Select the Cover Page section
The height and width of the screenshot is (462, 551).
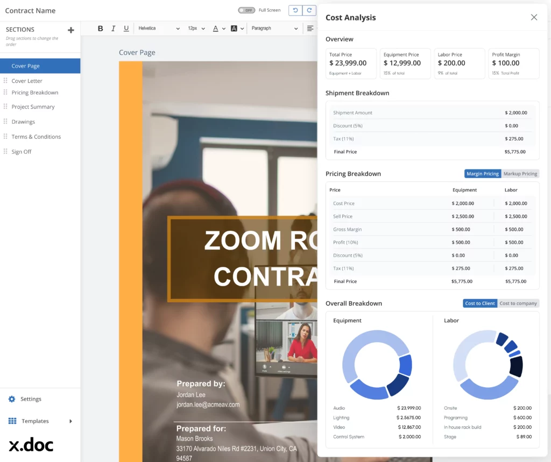[x=40, y=66]
